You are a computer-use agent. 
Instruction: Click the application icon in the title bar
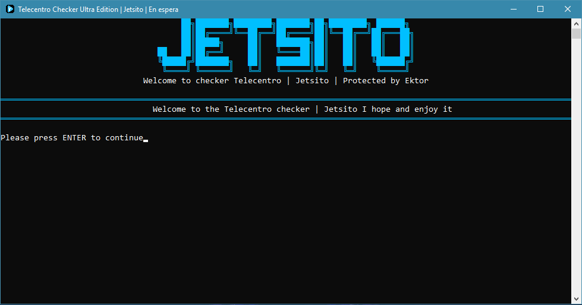tap(10, 10)
